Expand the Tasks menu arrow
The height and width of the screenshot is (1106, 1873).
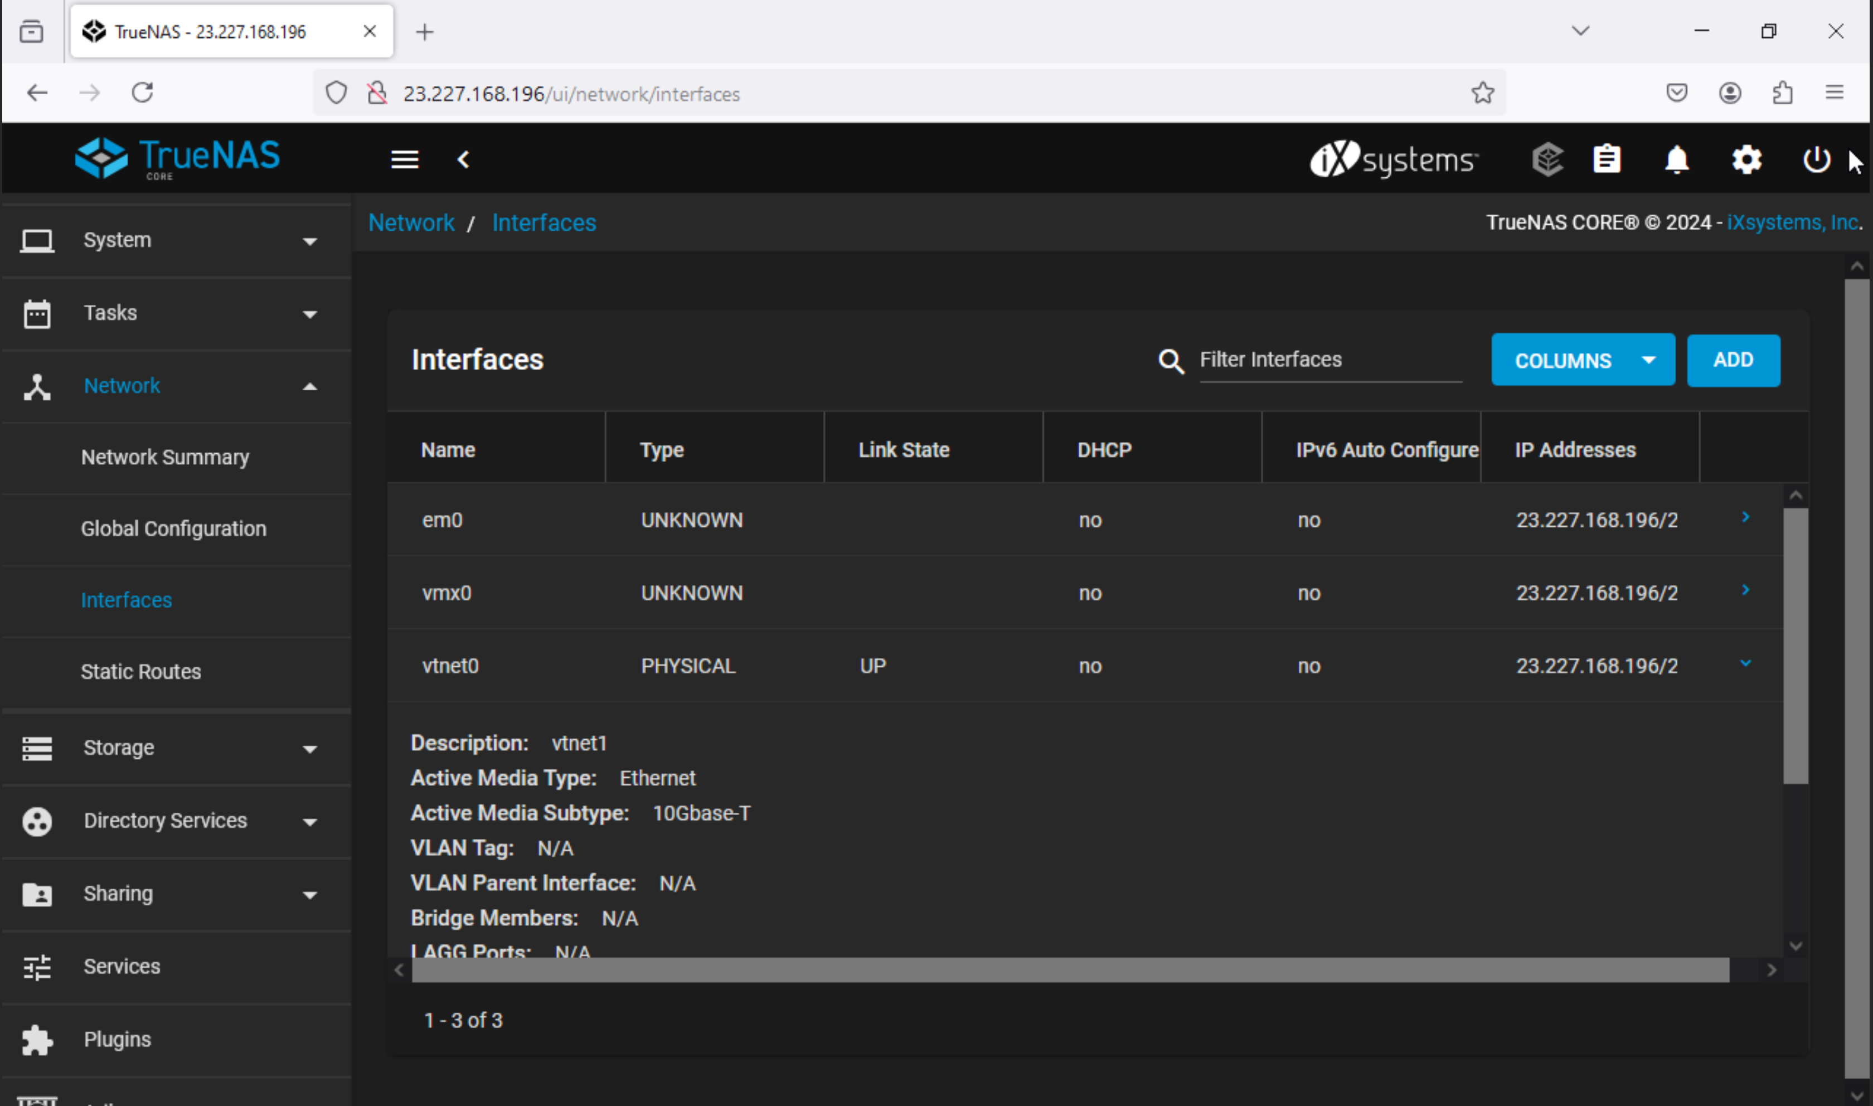pos(310,314)
